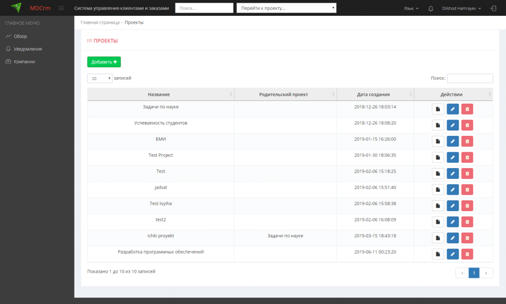Sort table by Название column
This screenshot has width=506, height=304.
click(161, 94)
